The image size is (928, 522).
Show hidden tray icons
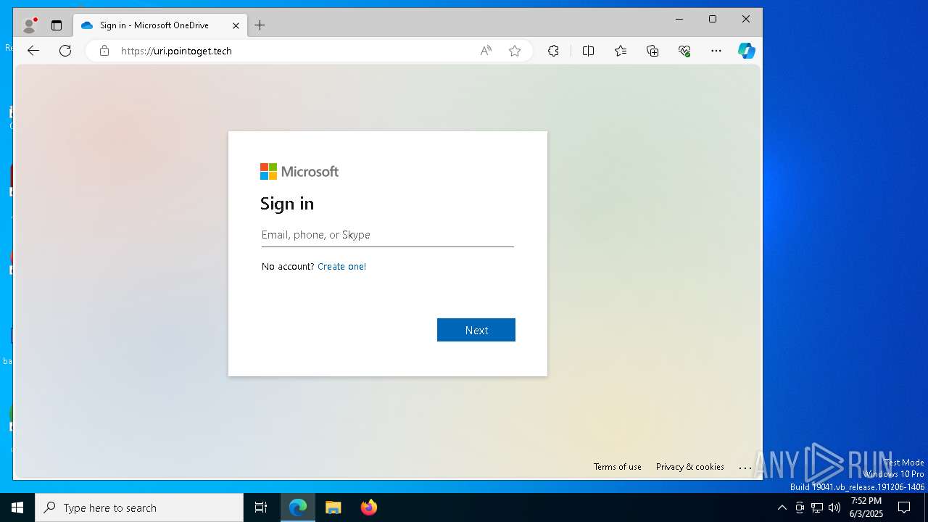(782, 507)
